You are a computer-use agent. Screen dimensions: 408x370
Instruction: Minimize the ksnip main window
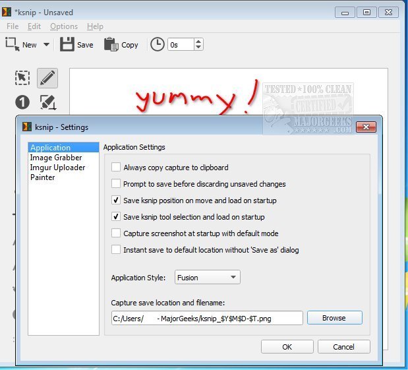pyautogui.click(x=345, y=13)
